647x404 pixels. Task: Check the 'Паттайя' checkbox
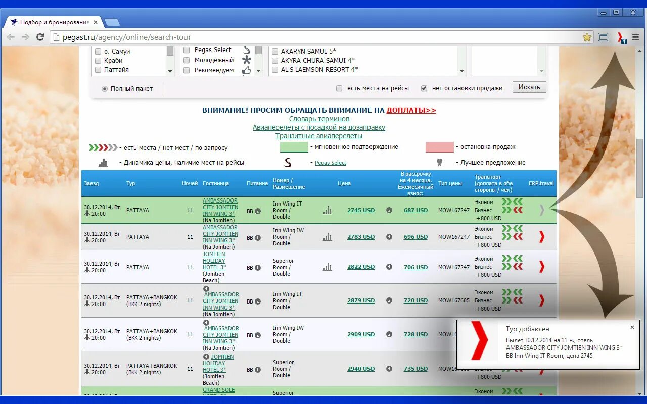pos(98,70)
